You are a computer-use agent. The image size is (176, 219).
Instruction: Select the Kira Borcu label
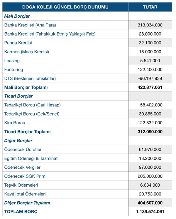tap(15, 123)
